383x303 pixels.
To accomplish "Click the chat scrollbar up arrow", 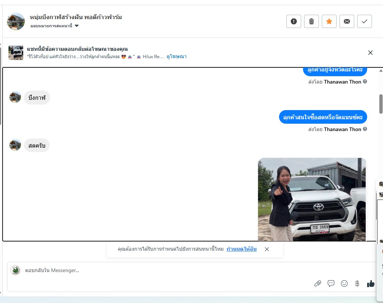I will click(x=381, y=71).
